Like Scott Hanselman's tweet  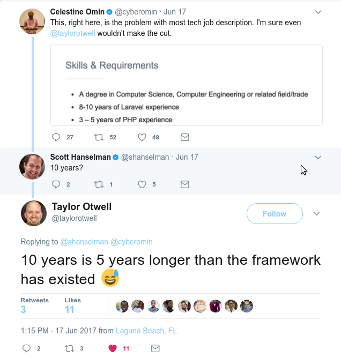142,184
